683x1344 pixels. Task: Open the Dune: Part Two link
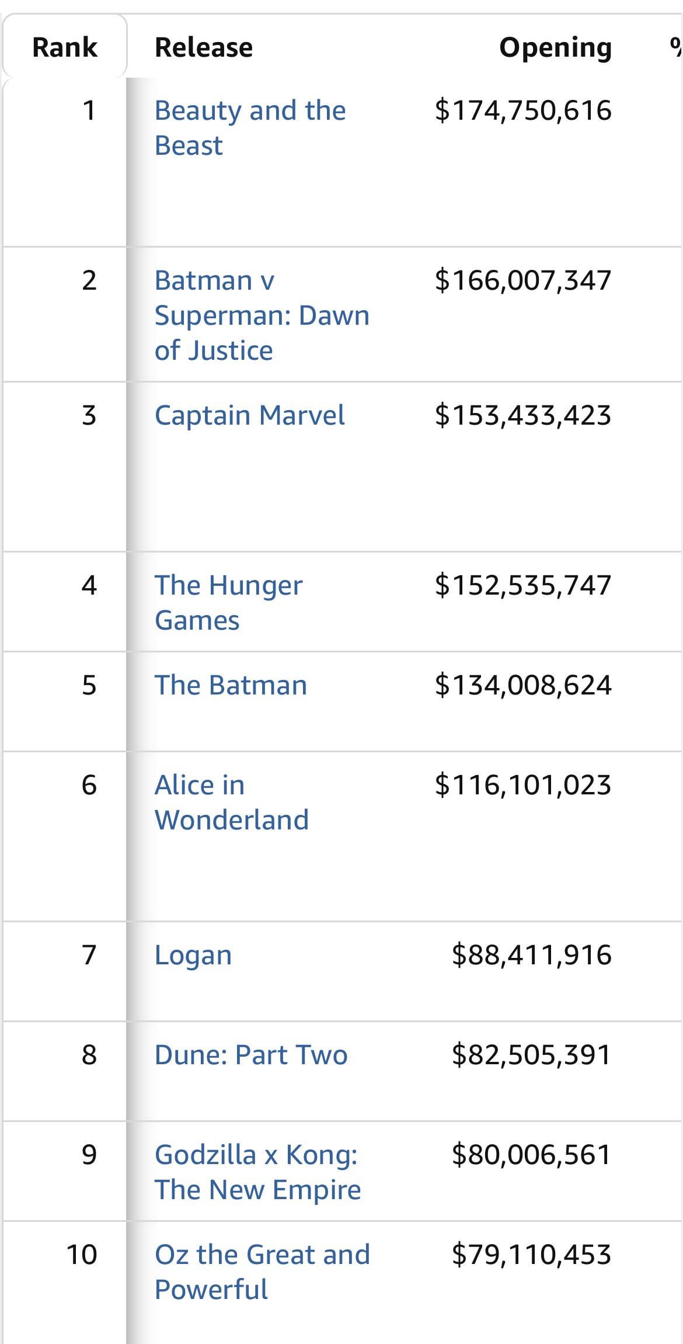(x=251, y=1055)
